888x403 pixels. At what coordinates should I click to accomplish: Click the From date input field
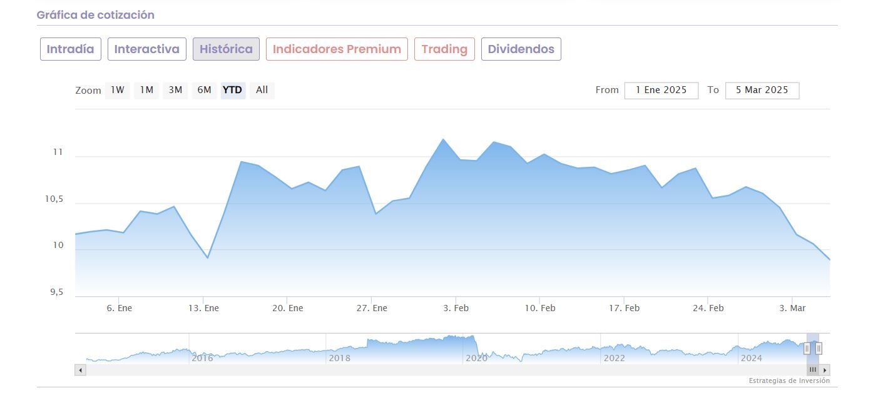click(661, 90)
